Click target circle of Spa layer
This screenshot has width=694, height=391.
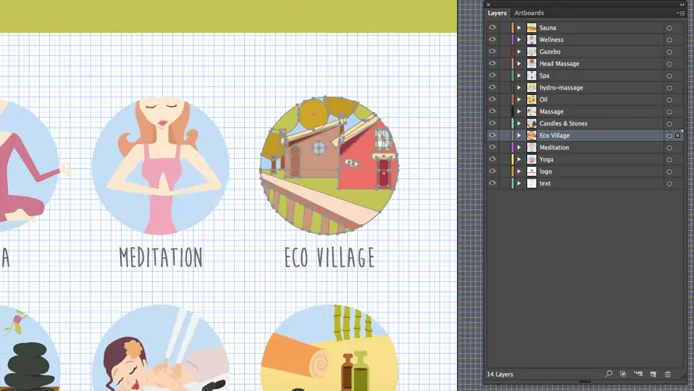tap(669, 76)
